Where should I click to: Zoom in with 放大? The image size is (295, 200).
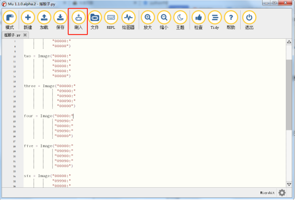pyautogui.click(x=147, y=20)
